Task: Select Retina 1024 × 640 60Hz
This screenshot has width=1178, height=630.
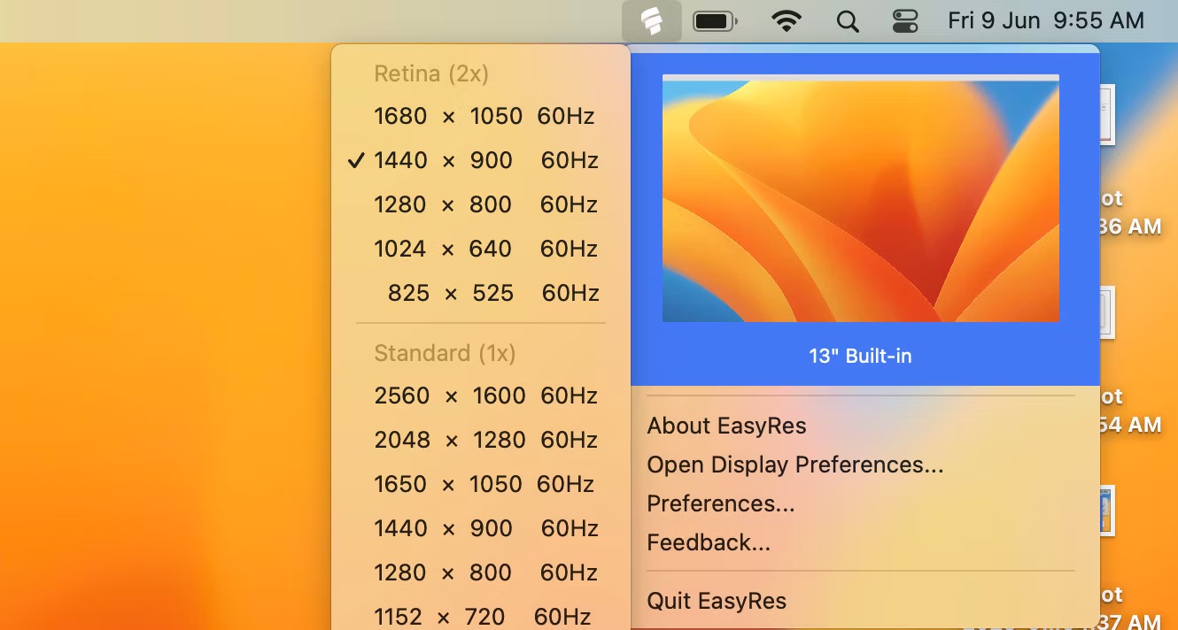Action: [x=481, y=249]
